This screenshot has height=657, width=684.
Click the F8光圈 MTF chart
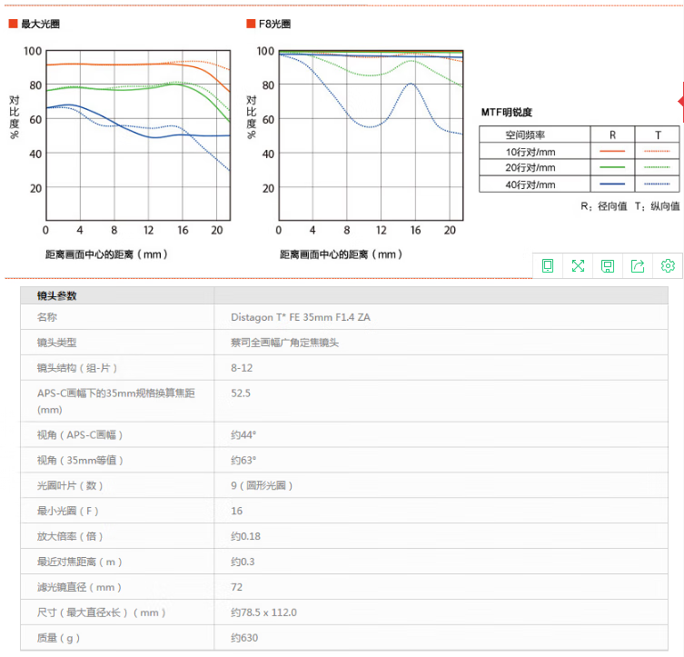[371, 134]
